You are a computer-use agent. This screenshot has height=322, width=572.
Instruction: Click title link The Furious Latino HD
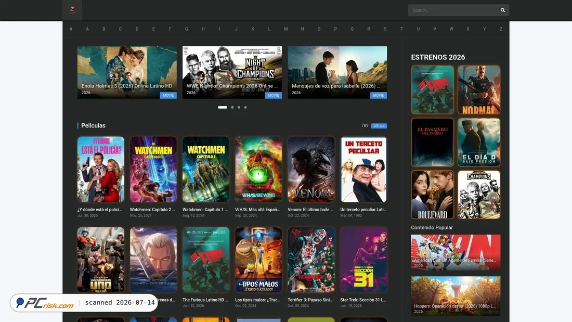click(x=205, y=300)
